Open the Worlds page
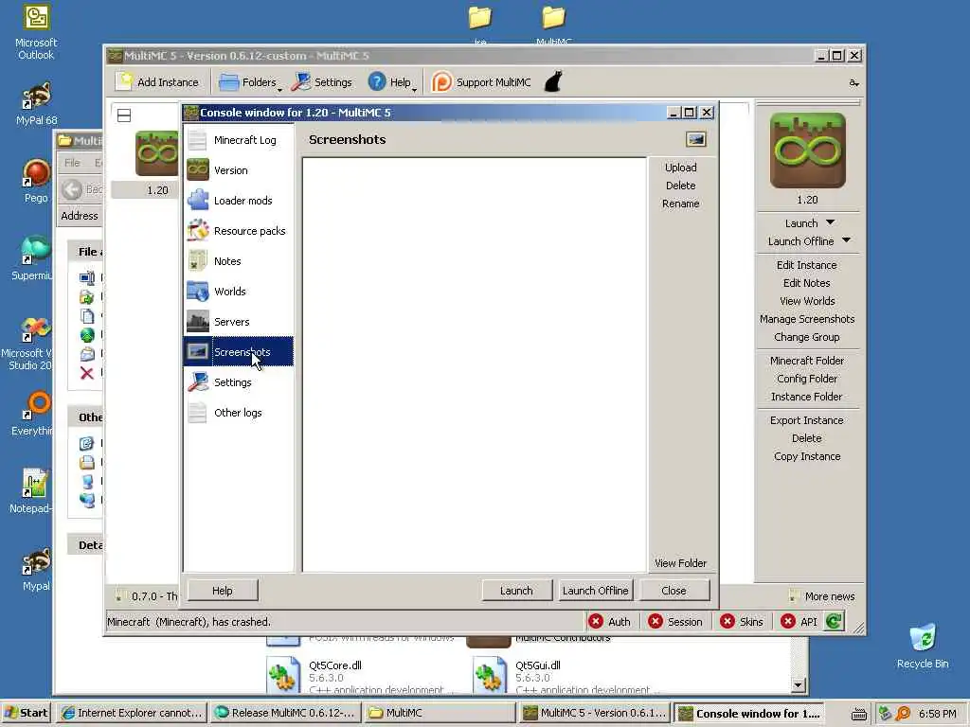This screenshot has width=970, height=727. click(x=238, y=292)
